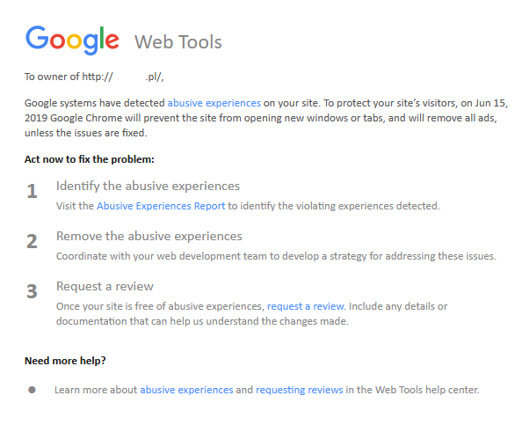Viewport: 529px width, 425px height.
Task: Open the Abusive Experiences Report link
Action: pyautogui.click(x=161, y=206)
